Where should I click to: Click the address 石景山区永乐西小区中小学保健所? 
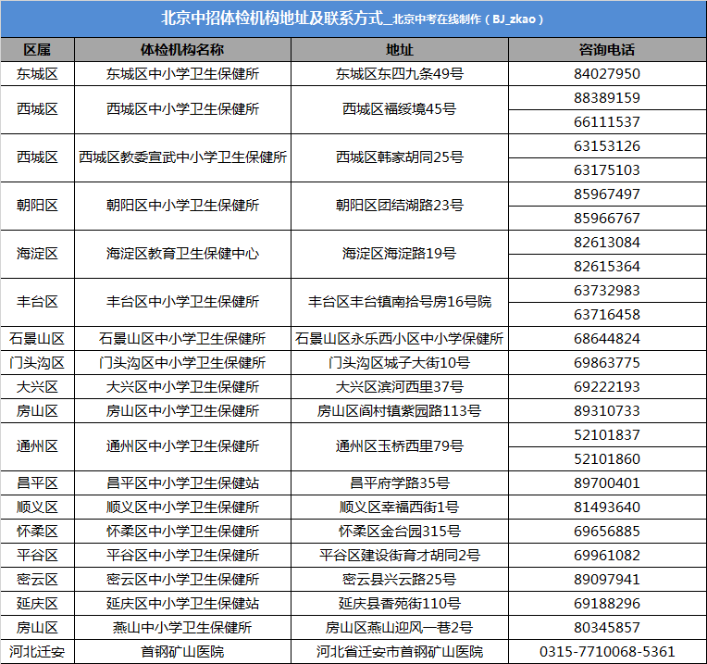400,339
